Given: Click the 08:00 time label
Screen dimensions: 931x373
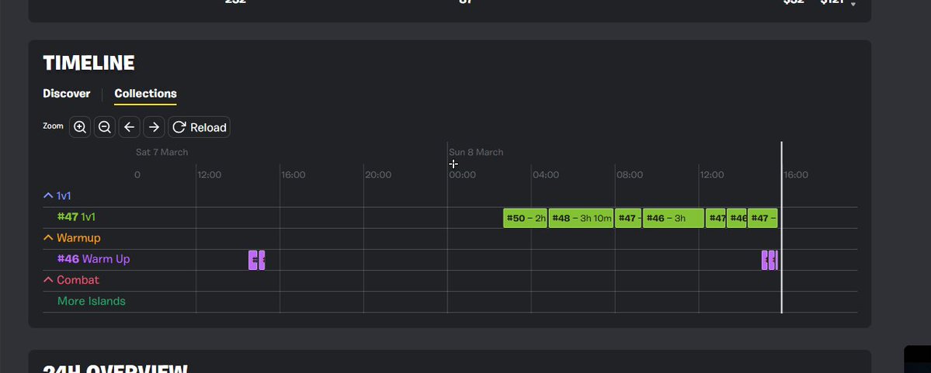Looking at the screenshot, I should point(630,175).
